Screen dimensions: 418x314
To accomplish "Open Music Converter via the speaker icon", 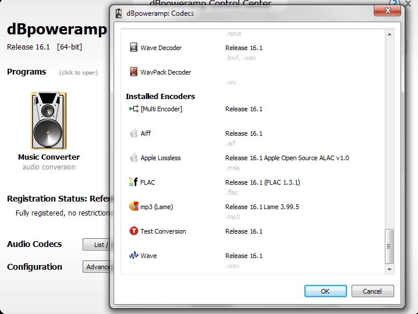I will pos(48,121).
